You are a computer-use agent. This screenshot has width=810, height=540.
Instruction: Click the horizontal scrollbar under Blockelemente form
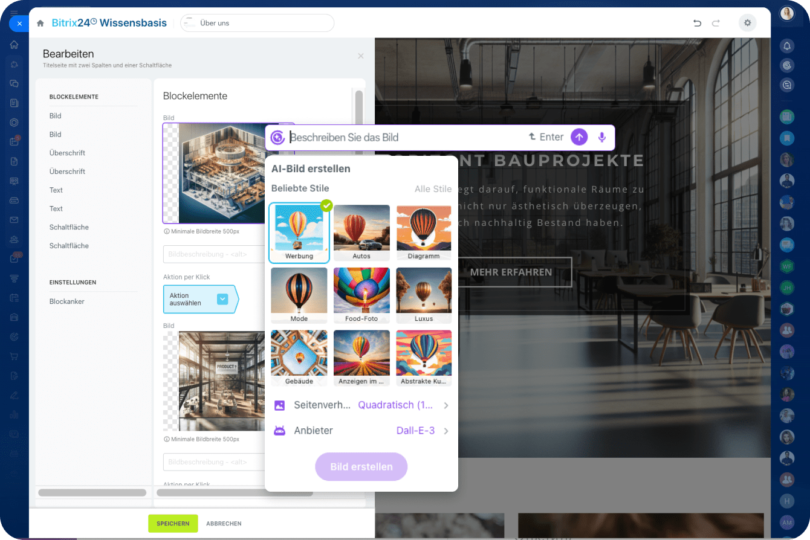[235, 493]
